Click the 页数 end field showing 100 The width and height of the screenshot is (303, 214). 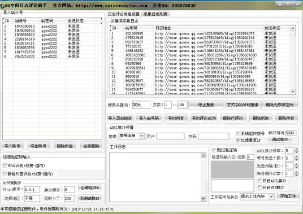(182, 105)
